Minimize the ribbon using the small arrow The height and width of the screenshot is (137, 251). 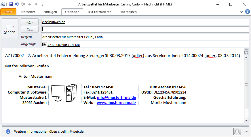242,12
